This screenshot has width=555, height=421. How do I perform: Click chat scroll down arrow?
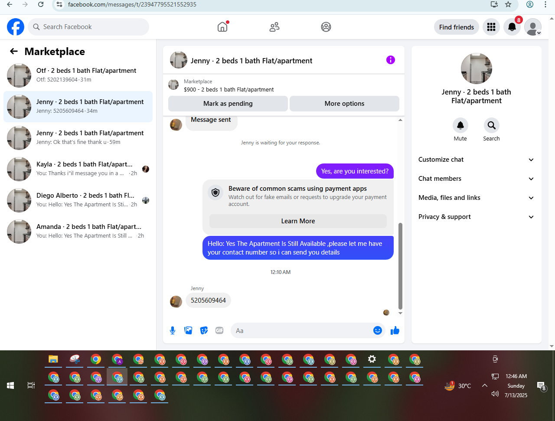point(400,313)
